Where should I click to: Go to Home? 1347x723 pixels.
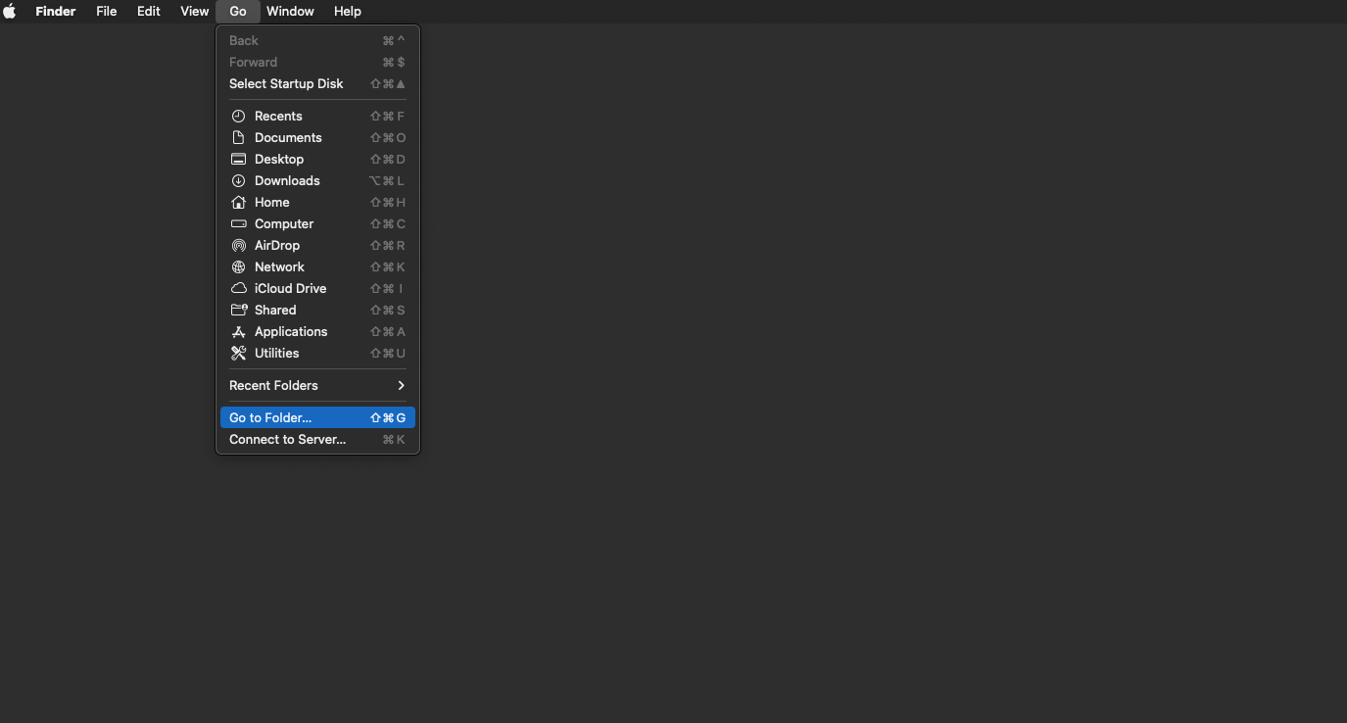pos(317,203)
